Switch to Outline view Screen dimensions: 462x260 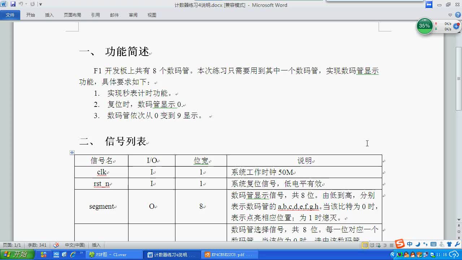pos(385,245)
